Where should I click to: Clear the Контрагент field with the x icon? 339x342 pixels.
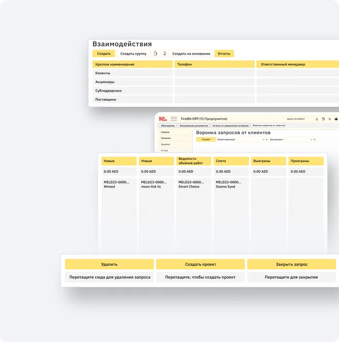point(314,140)
